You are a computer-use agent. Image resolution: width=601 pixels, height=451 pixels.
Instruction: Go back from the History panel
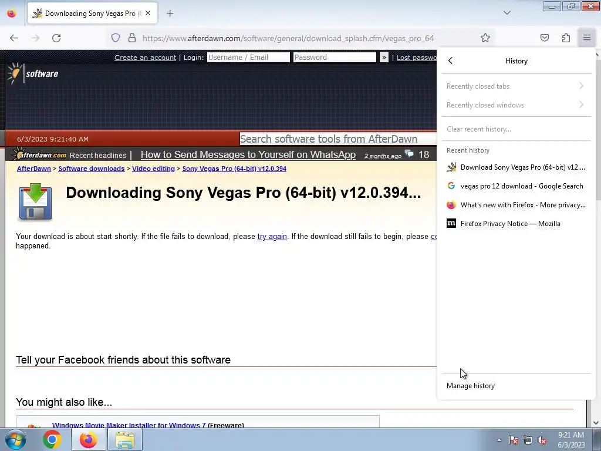[451, 60]
